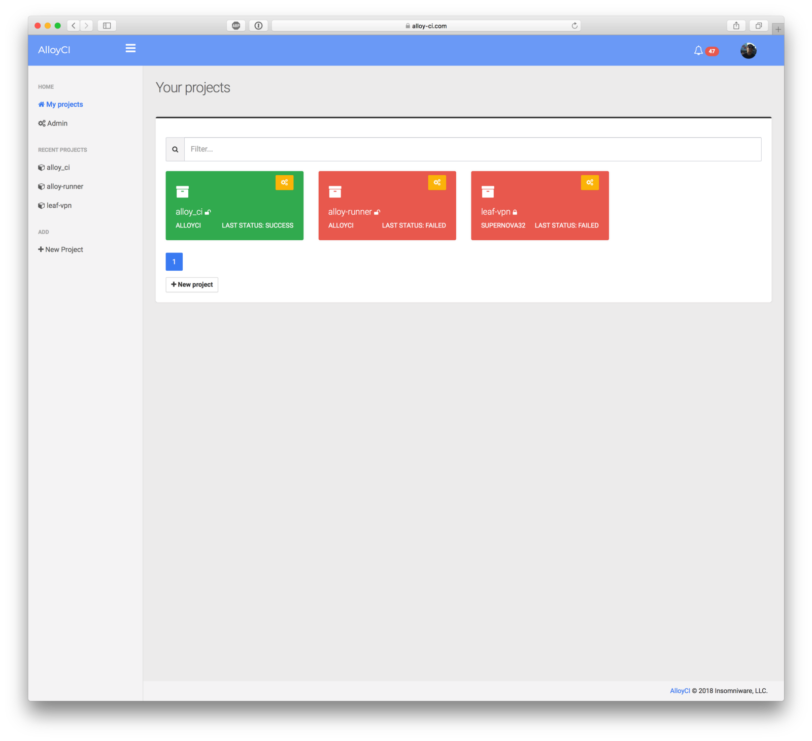The image size is (812, 741).
Task: Add a new browser tab
Action: click(x=778, y=29)
